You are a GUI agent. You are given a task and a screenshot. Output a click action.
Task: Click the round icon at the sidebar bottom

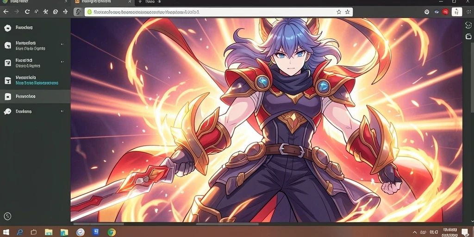click(7, 216)
